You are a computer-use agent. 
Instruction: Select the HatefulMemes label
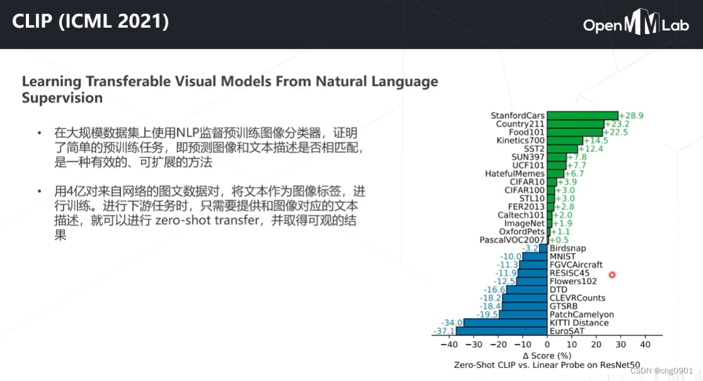pos(514,173)
